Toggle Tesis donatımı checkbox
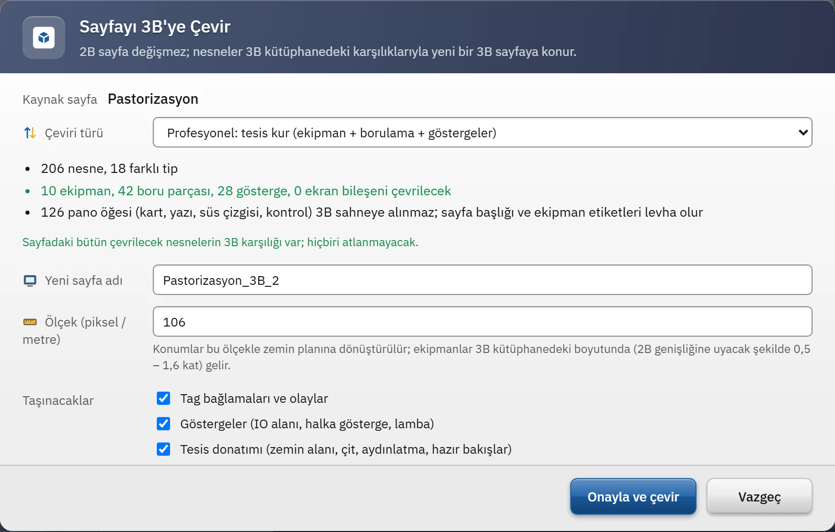The width and height of the screenshot is (835, 532). click(163, 449)
